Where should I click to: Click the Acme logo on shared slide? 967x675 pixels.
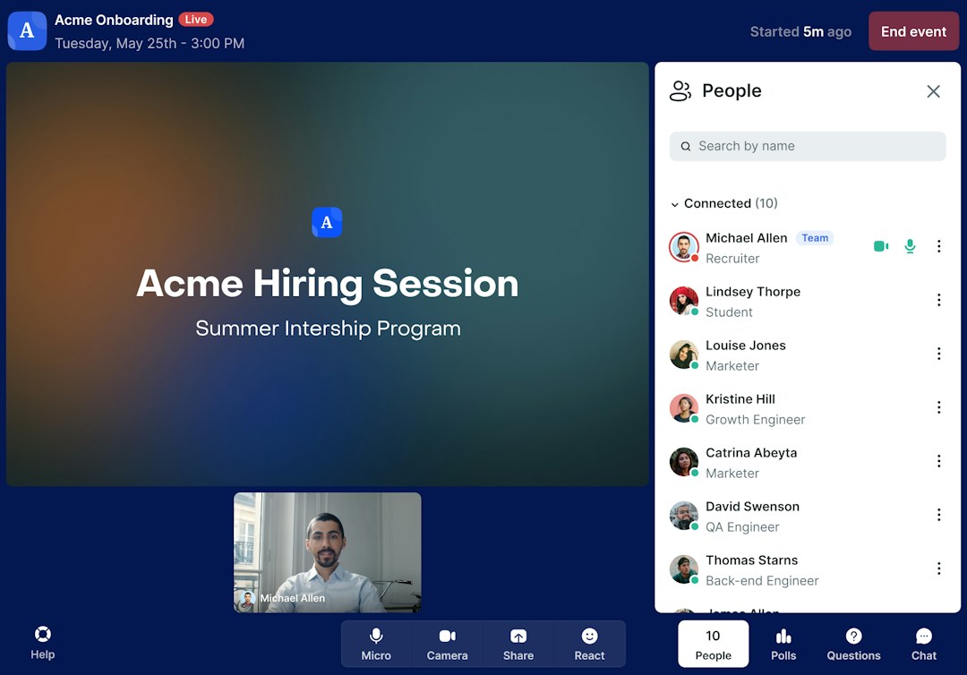tap(327, 222)
